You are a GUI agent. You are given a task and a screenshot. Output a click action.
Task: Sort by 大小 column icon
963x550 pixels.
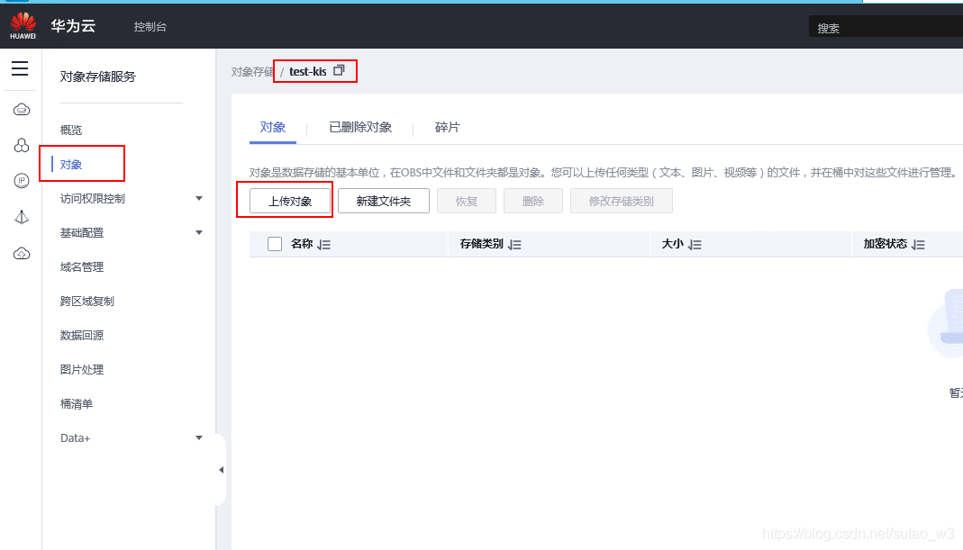(x=695, y=244)
